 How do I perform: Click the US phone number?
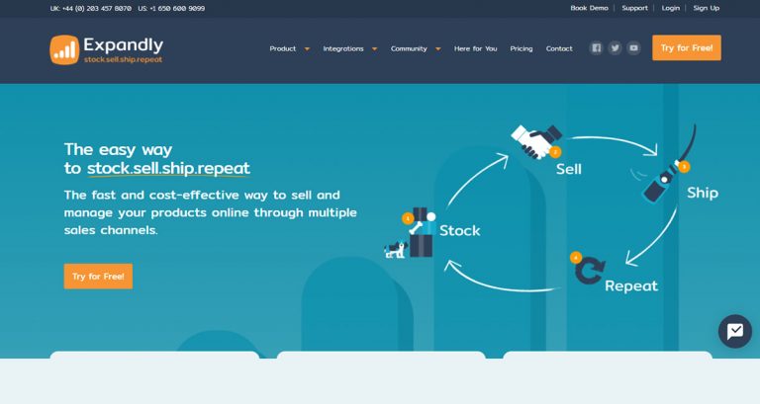tap(171, 8)
